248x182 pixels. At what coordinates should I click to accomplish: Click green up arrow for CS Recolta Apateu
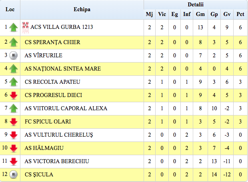point(13,82)
